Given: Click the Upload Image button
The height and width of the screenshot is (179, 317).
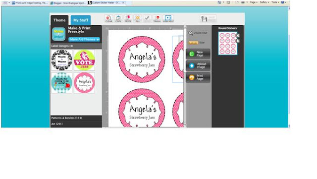Looking at the screenshot, I should coord(198,65).
